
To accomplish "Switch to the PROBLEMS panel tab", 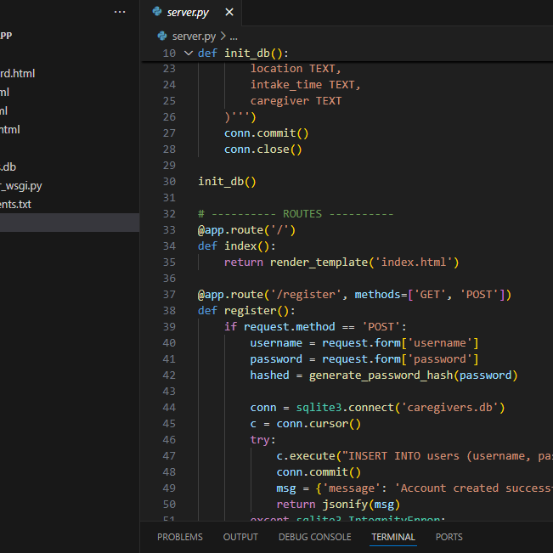I will pos(180,537).
